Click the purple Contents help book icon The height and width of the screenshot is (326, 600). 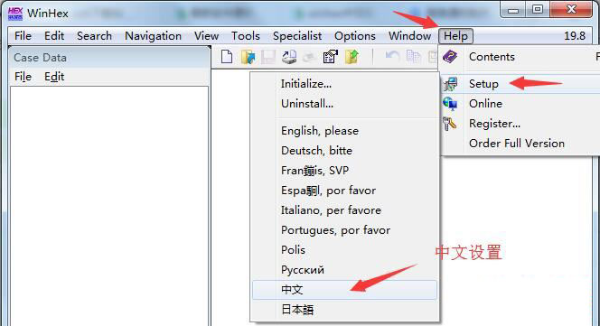(450, 57)
